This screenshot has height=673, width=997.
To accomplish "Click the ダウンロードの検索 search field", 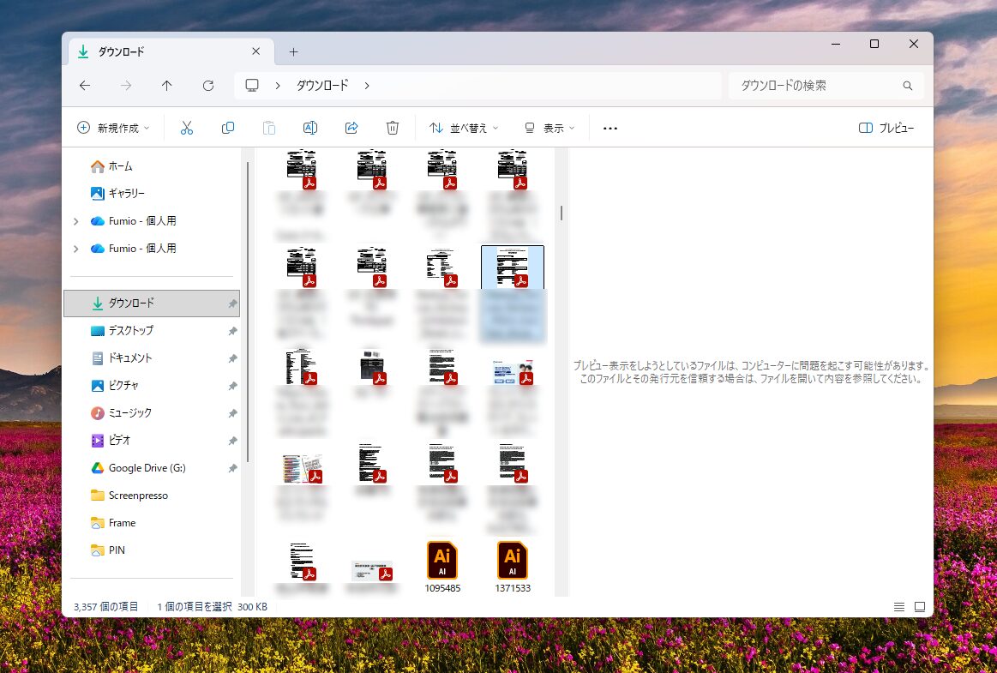I will (814, 86).
